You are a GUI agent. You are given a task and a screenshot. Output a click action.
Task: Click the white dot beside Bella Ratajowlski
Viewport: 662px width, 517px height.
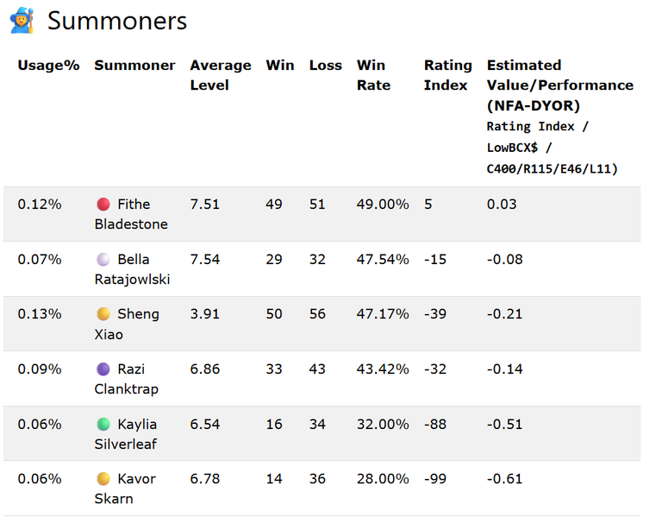pyautogui.click(x=103, y=259)
